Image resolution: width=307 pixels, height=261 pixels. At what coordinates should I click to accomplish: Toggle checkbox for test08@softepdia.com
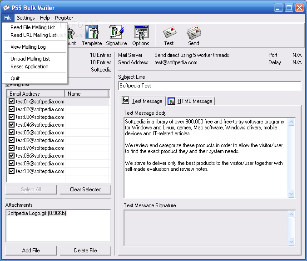[11, 156]
